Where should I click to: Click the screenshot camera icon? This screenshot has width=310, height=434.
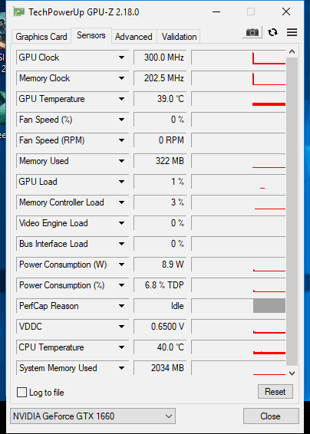(252, 33)
